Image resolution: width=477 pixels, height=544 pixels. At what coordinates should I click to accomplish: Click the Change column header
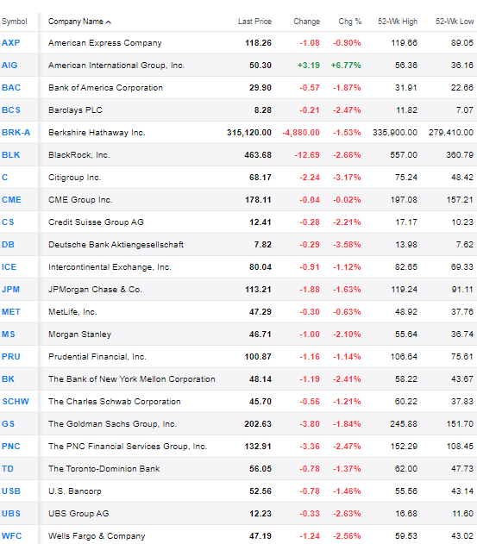coord(306,22)
